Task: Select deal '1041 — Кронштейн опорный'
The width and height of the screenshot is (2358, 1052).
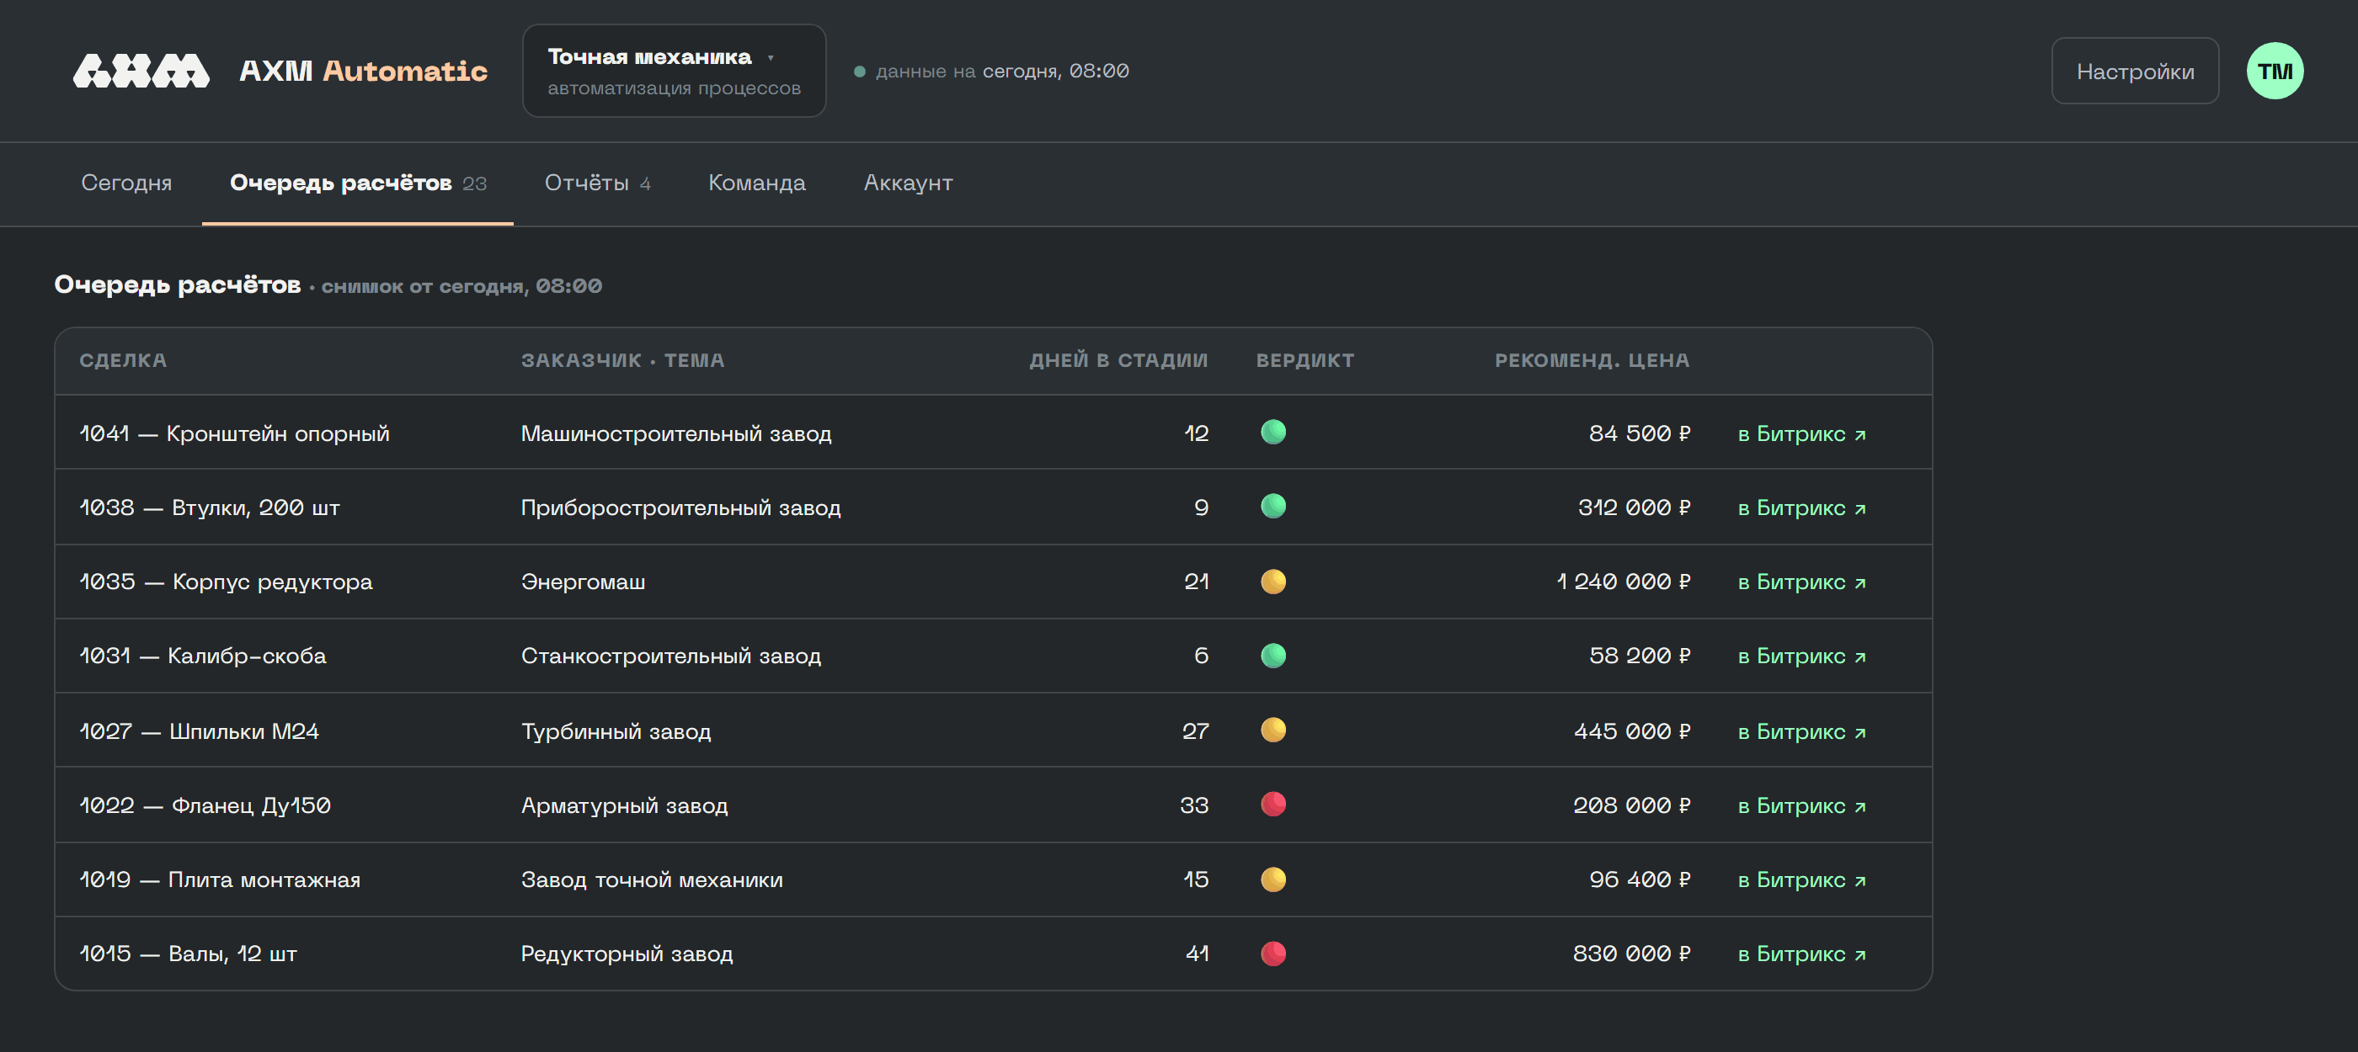Action: pyautogui.click(x=234, y=433)
